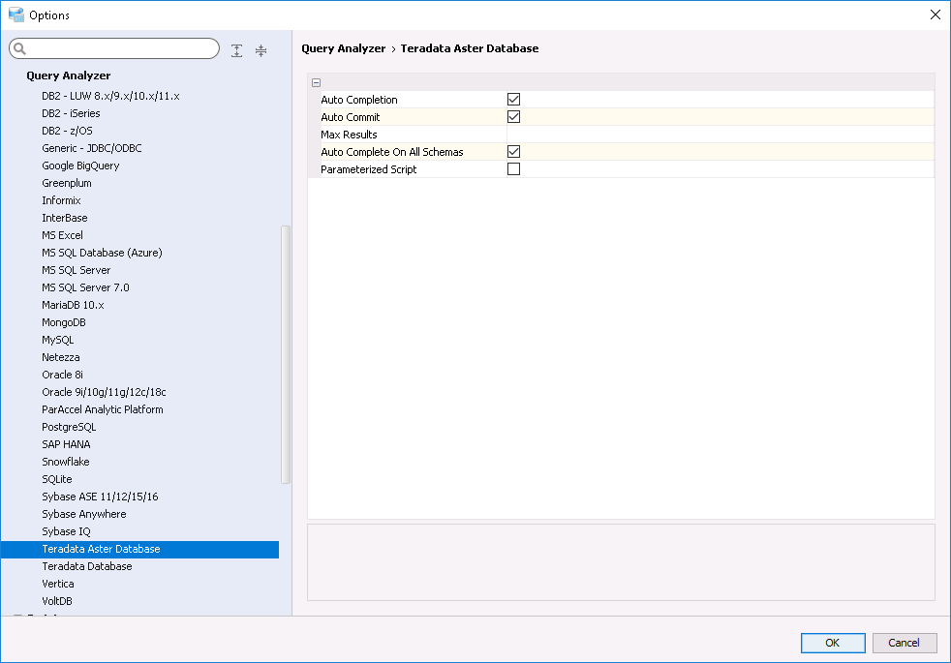Select MS SQL Server in the list

(x=76, y=270)
